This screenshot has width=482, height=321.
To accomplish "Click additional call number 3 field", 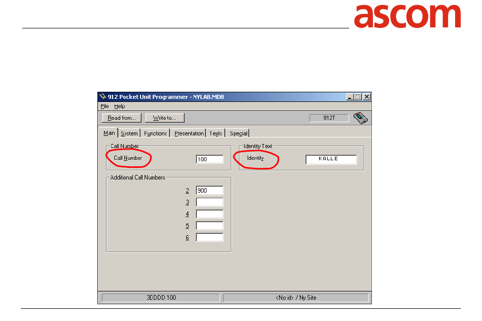I will tap(210, 202).
